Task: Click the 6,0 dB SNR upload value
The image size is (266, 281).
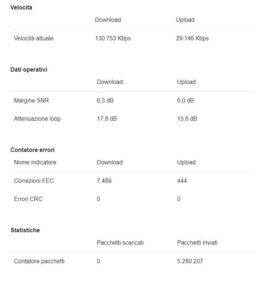Action: click(x=185, y=100)
